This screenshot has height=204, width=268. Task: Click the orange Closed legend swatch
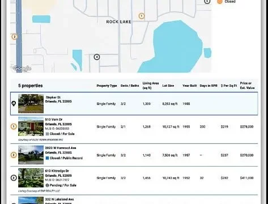point(220,2)
